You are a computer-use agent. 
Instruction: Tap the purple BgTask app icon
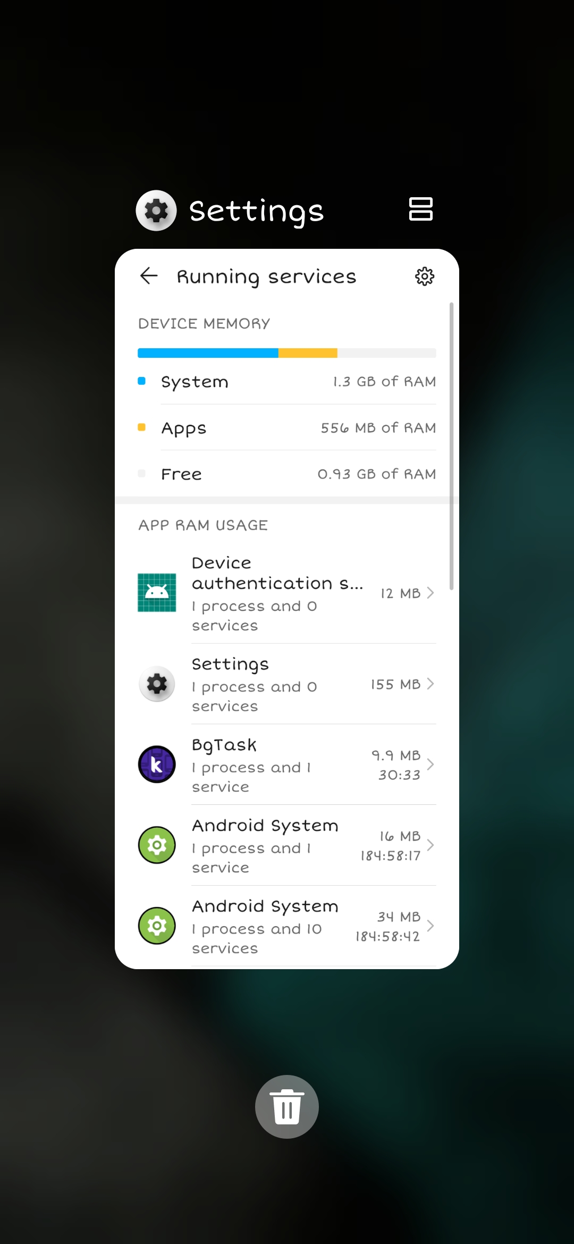[x=157, y=764]
